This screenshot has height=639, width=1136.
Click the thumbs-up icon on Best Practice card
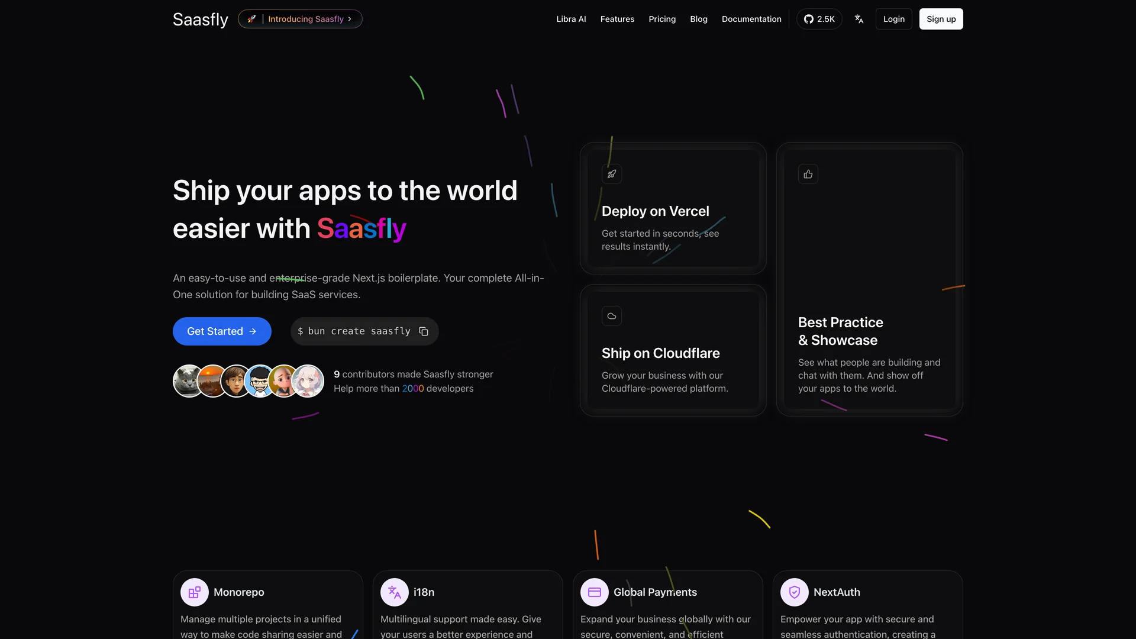(x=808, y=174)
